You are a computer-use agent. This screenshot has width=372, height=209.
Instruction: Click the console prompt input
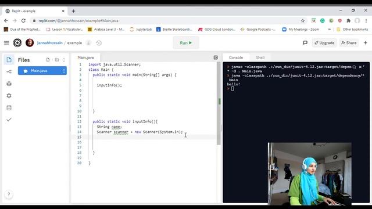[233, 89]
